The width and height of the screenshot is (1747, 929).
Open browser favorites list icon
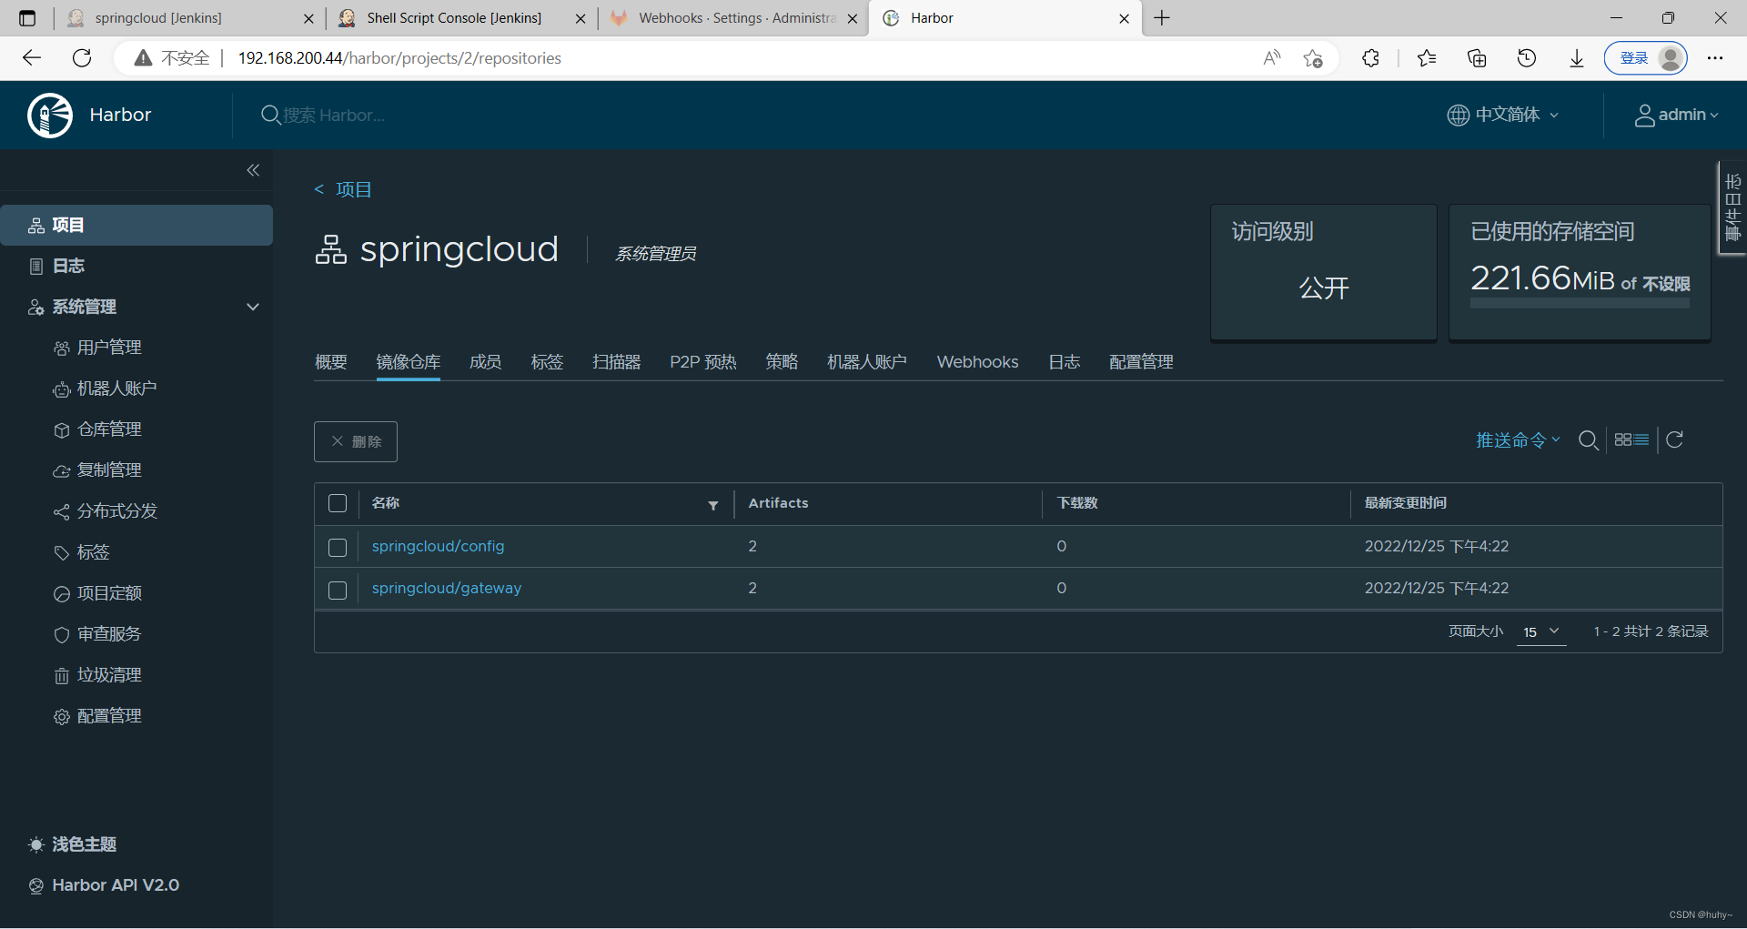[x=1427, y=58]
